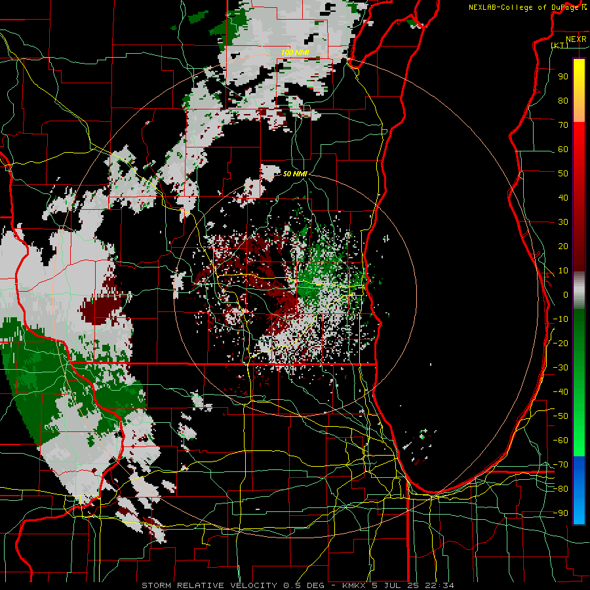Click the positive 60 scale value
The image size is (590, 590).
[x=563, y=149]
